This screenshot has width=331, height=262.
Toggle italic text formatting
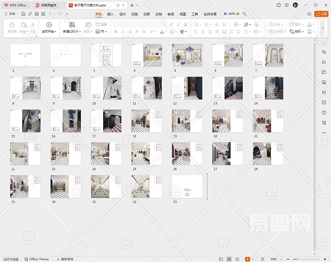click(123, 32)
